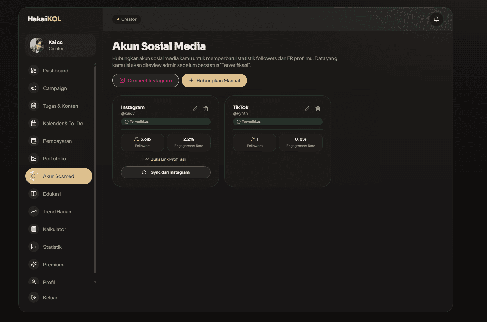Click the TikTok 1 Followers stat
Viewport: 487px width, 322px height.
click(255, 143)
